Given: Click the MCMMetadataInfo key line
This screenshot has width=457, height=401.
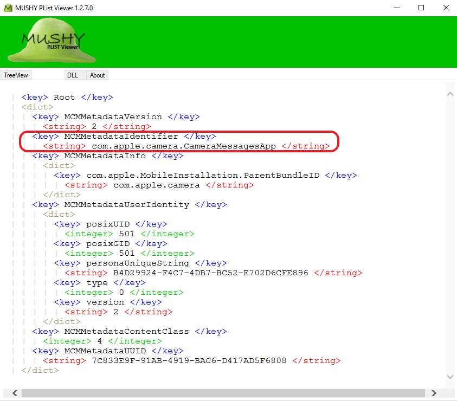Looking at the screenshot, I should [x=108, y=156].
